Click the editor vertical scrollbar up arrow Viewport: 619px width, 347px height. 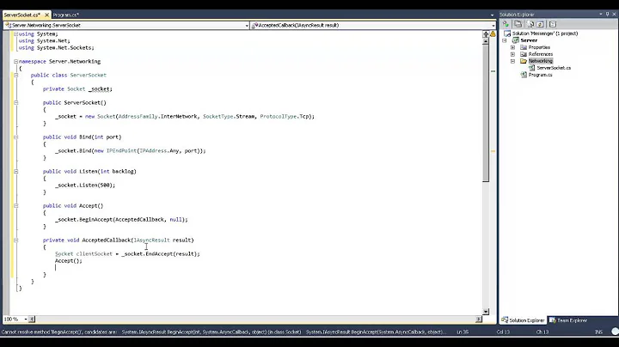(x=486, y=41)
